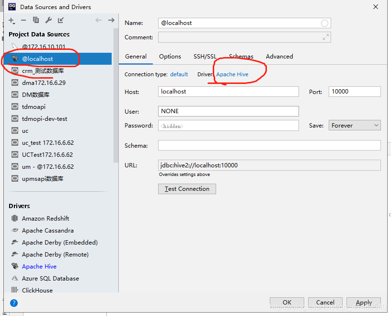Expand the Comment field editor
This screenshot has height=316, width=391.
point(326,37)
